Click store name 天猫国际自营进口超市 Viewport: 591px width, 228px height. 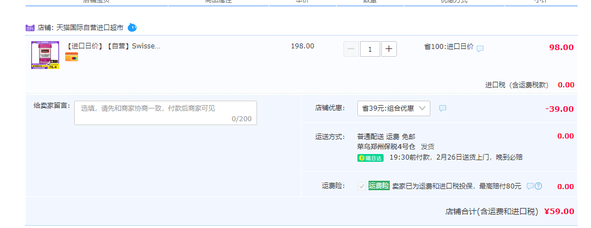pos(90,28)
